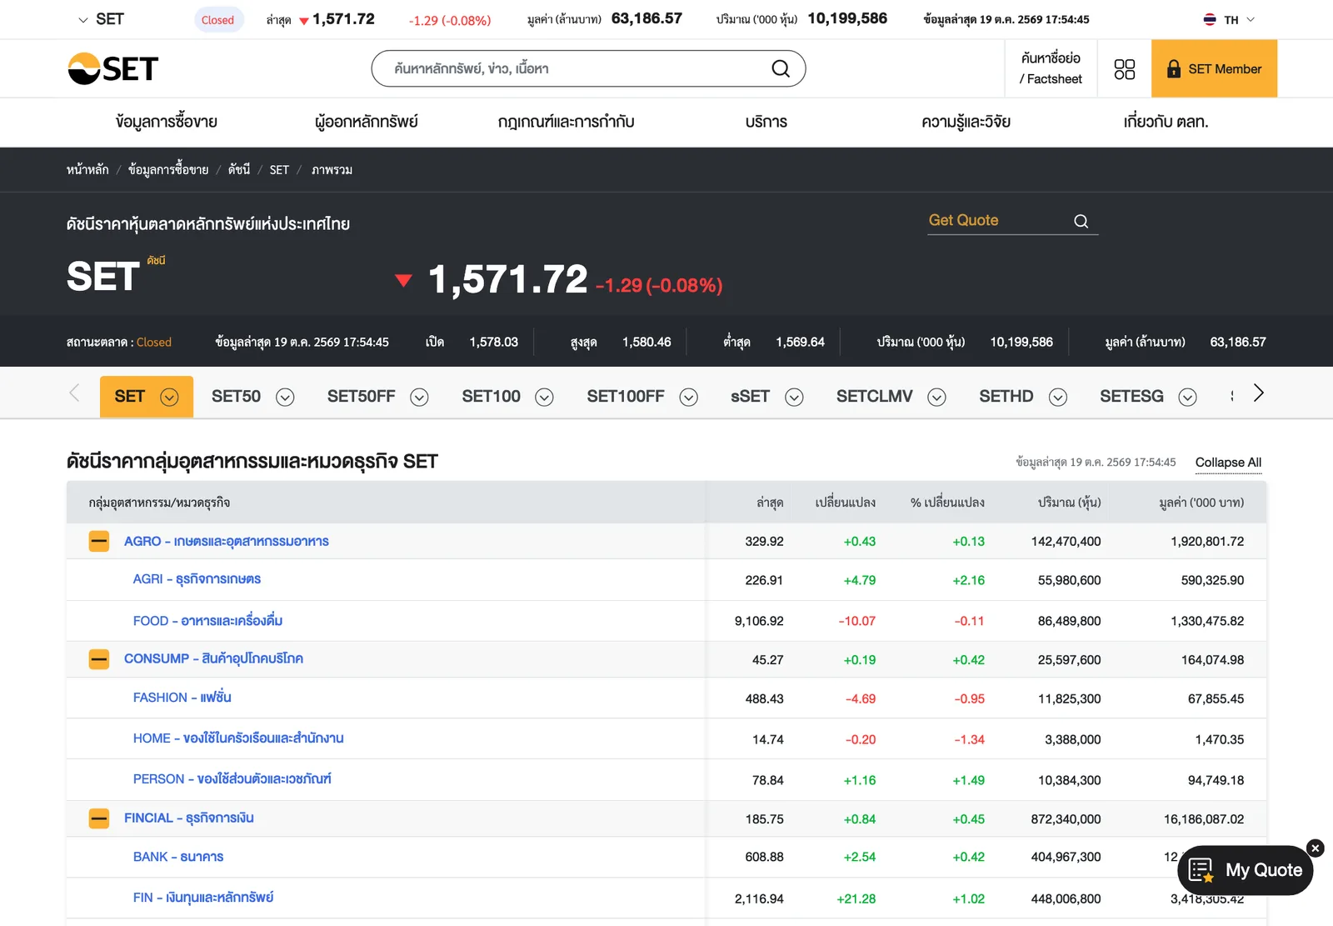Click the search magnifier in main search bar
The width and height of the screenshot is (1333, 926).
click(x=781, y=68)
